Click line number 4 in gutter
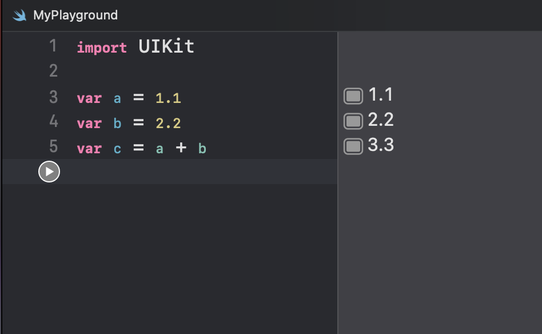542x334 pixels. [x=53, y=121]
